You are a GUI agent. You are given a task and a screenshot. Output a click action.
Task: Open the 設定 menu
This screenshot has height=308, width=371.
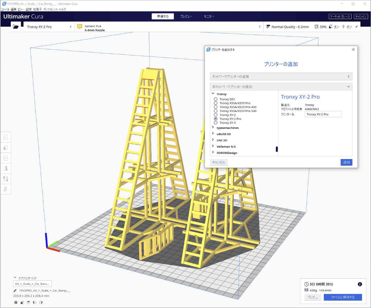[x=29, y=9]
